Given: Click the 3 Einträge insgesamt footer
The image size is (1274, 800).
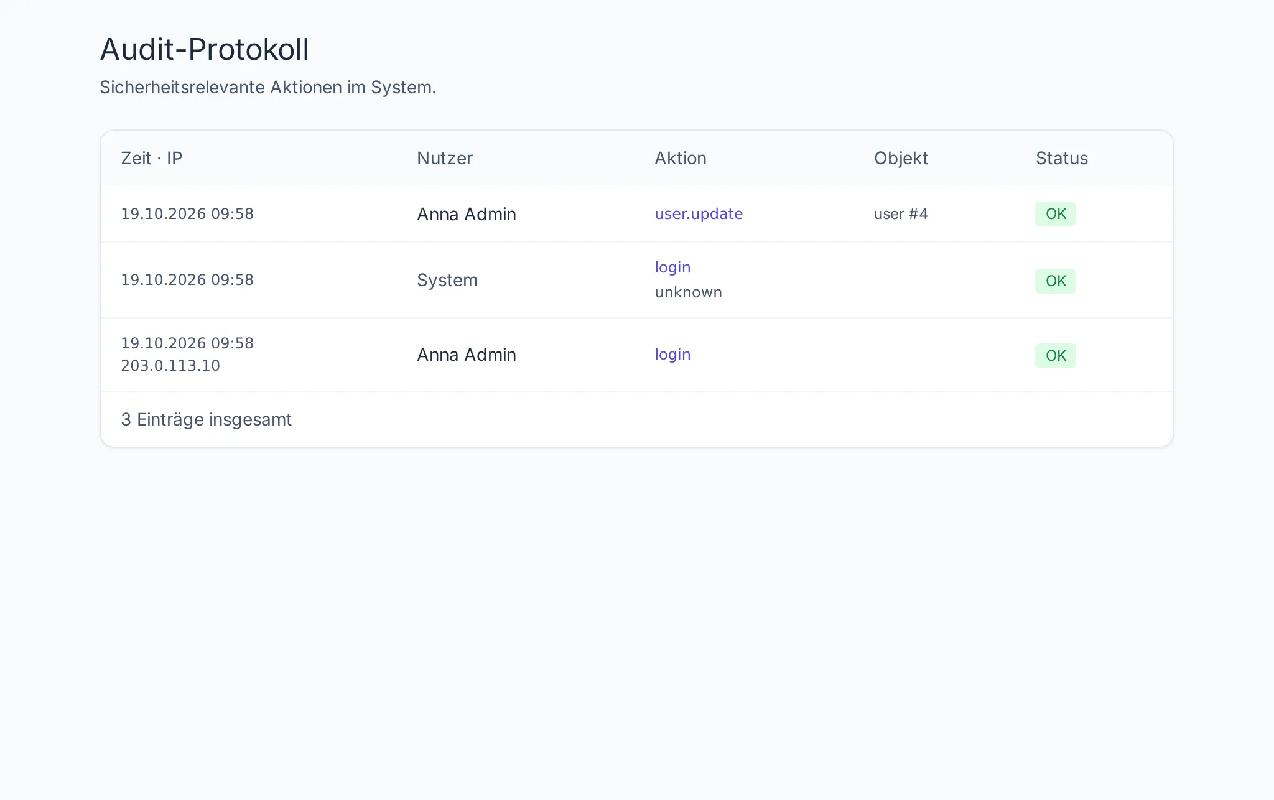Looking at the screenshot, I should [x=206, y=420].
